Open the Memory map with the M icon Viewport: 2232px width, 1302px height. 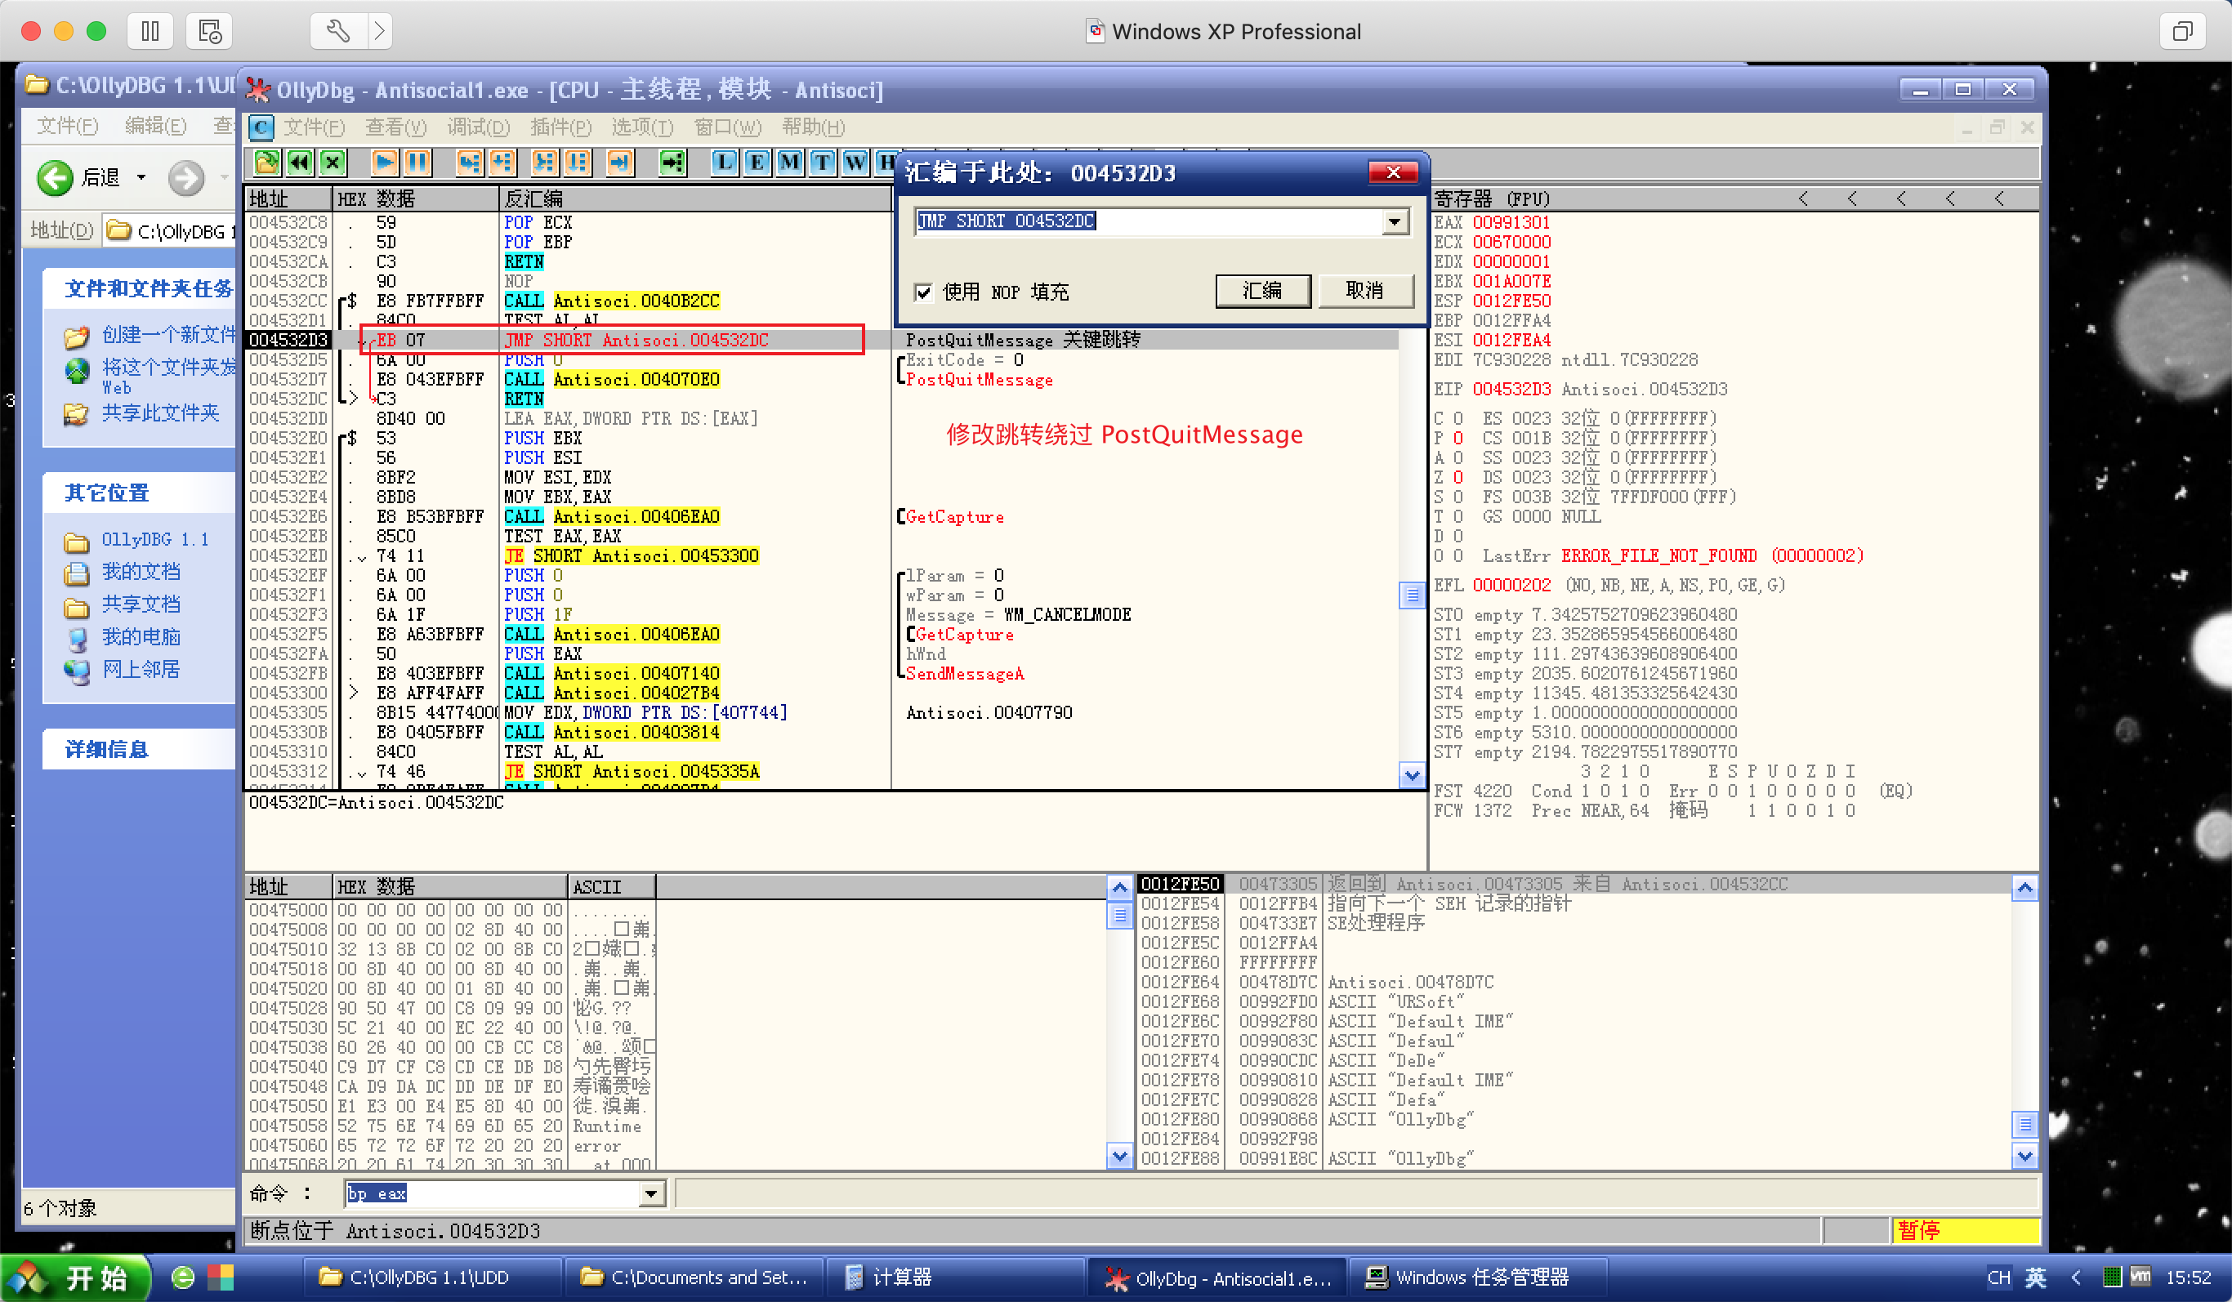[x=788, y=162]
